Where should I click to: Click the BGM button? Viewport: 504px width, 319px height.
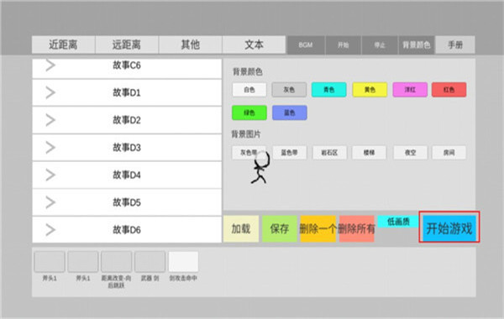point(306,45)
